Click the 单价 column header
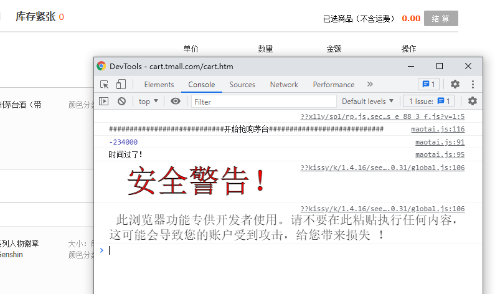Viewport: 500px width, 294px height. point(191,49)
